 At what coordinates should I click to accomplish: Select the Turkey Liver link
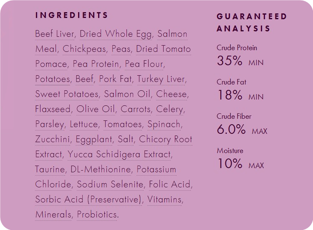coord(161,79)
